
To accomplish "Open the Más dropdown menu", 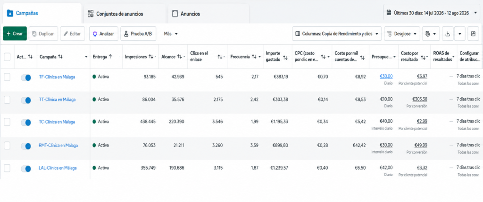I will pyautogui.click(x=171, y=34).
